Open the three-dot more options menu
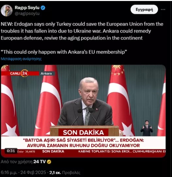172x177 pixels. tap(163, 9)
